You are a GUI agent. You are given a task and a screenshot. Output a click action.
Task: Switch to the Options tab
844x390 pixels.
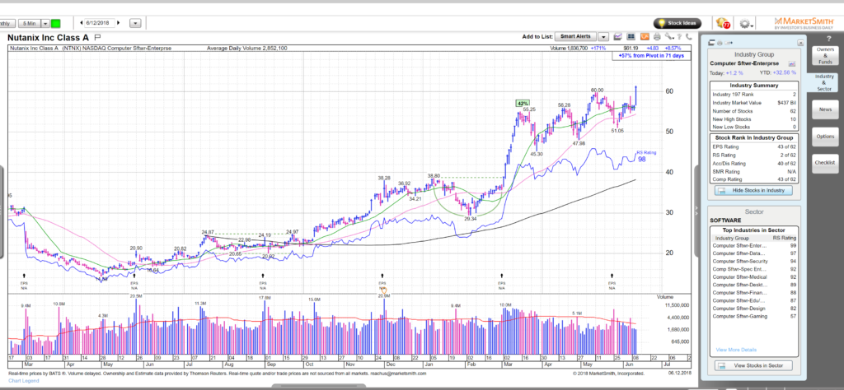(825, 137)
